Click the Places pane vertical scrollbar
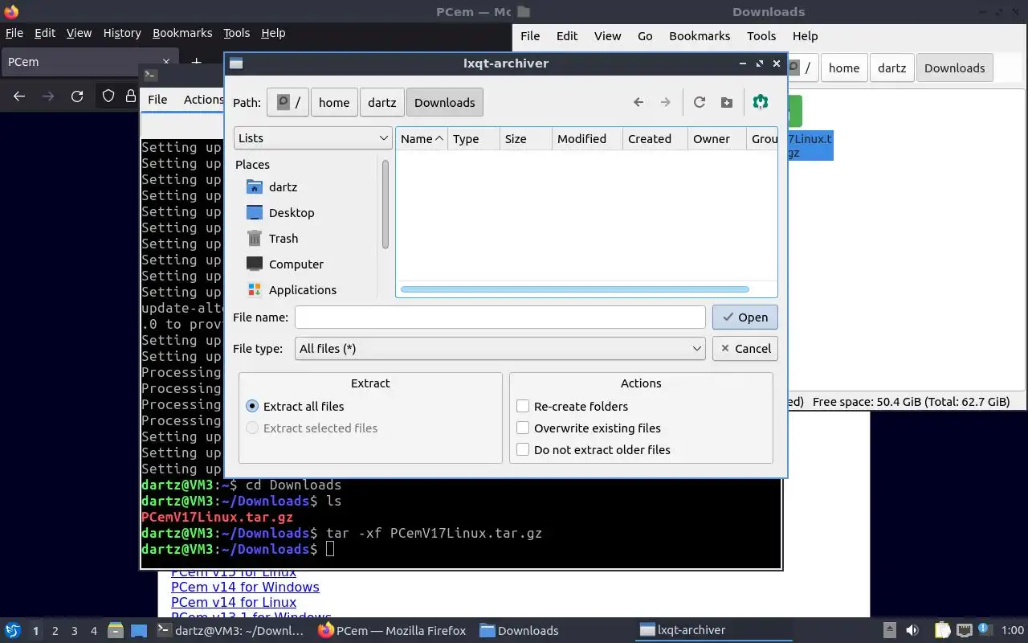This screenshot has height=643, width=1028. click(385, 205)
